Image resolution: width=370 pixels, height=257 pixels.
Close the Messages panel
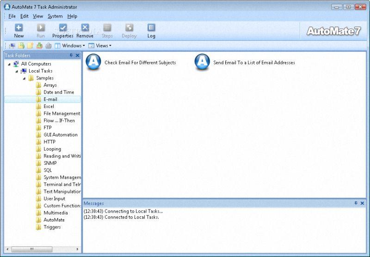point(362,203)
